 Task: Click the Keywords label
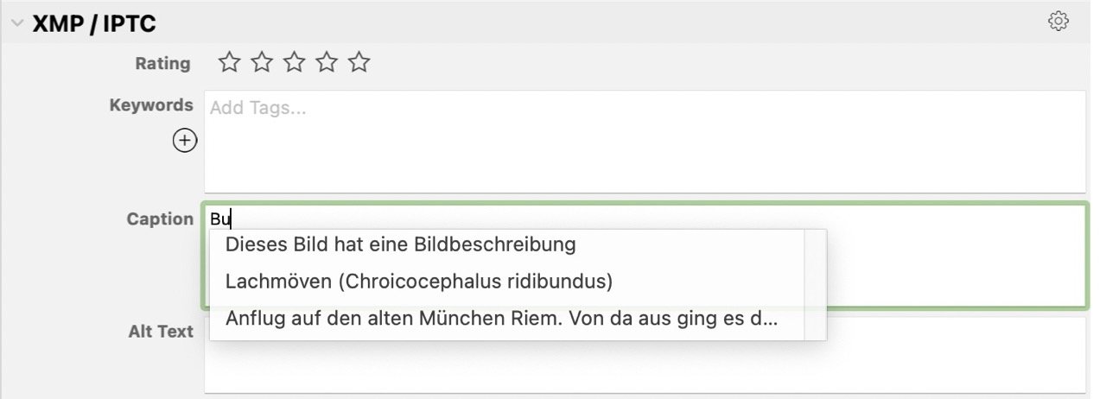(151, 105)
